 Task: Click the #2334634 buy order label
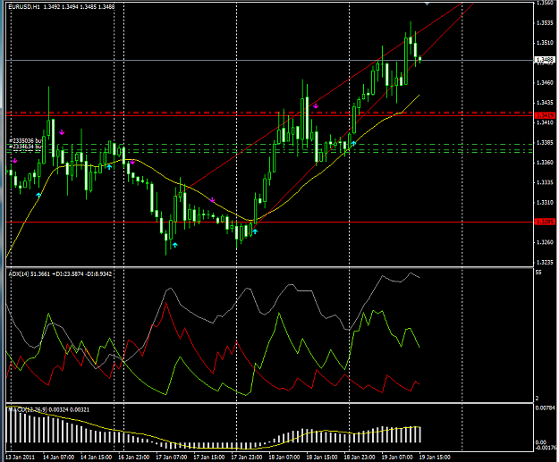[x=25, y=146]
